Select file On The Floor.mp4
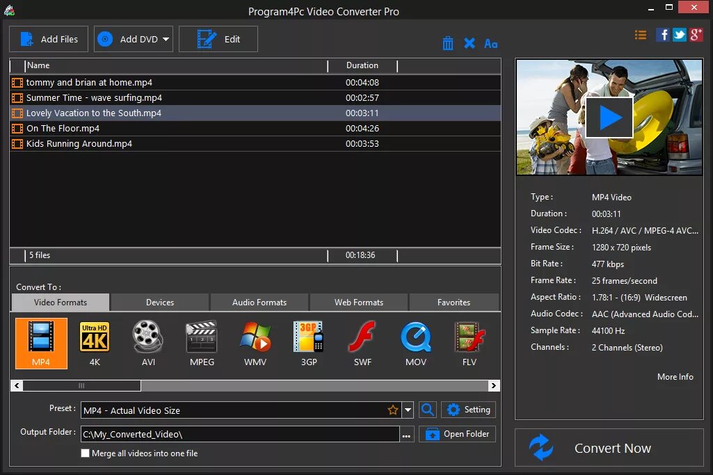This screenshot has height=475, width=713. (x=255, y=128)
